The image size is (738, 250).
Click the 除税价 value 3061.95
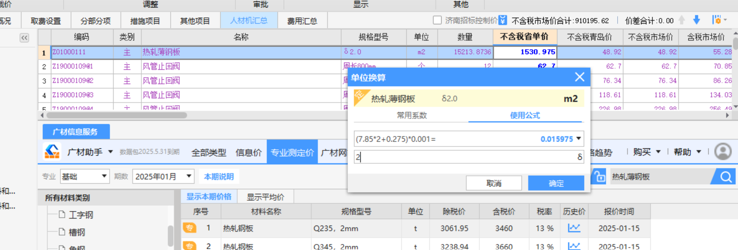pos(454,228)
